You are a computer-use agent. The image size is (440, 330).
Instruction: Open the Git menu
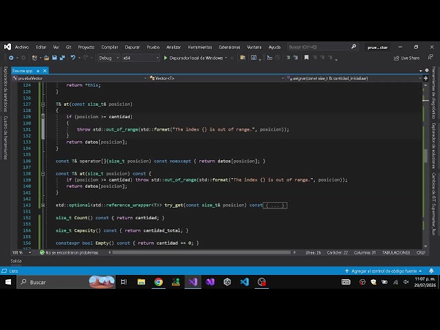(69, 47)
